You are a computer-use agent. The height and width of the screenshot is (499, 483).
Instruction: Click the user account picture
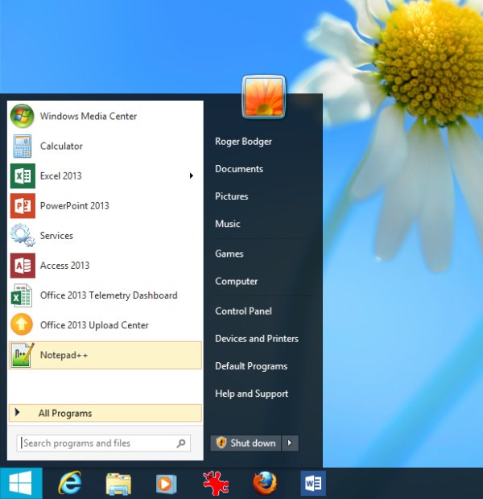[x=263, y=97]
